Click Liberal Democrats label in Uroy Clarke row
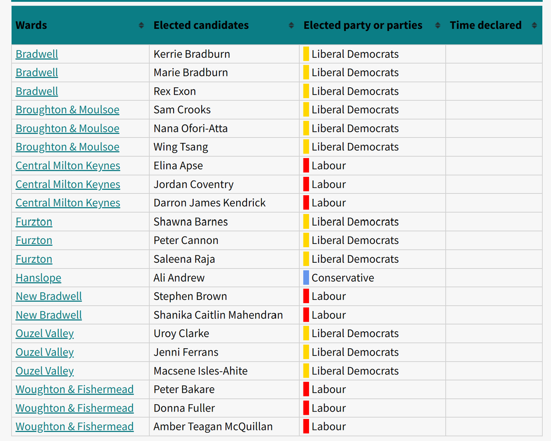This screenshot has height=441, width=551. [x=355, y=334]
